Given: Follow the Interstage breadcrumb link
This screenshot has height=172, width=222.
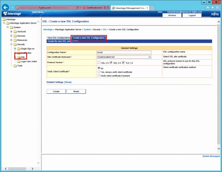Looking at the screenshot, I should [48, 30].
